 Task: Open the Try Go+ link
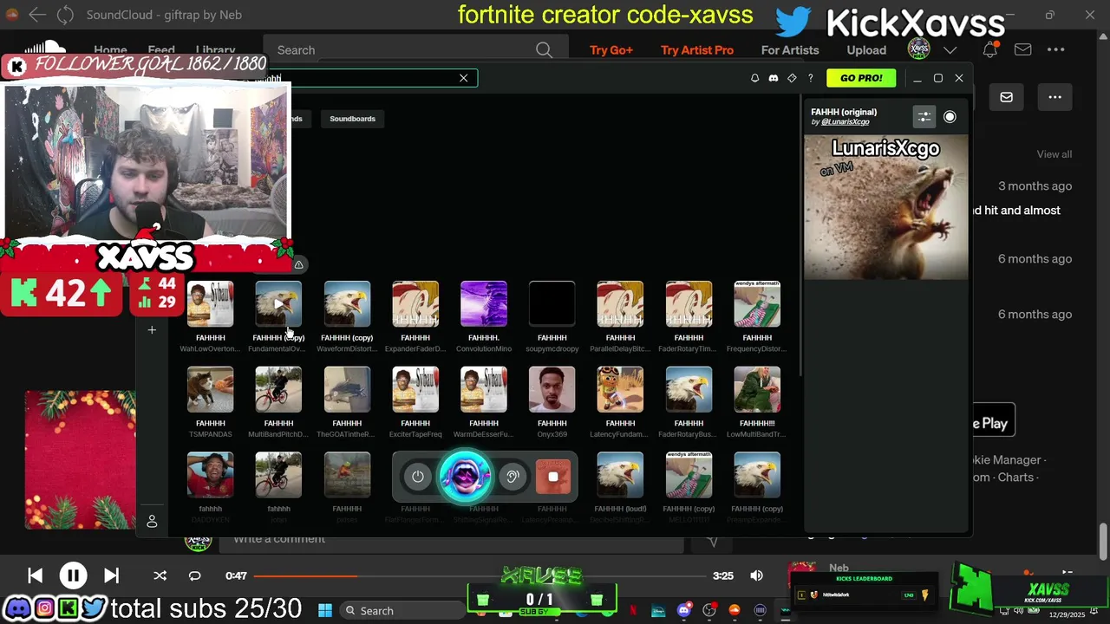(x=611, y=50)
